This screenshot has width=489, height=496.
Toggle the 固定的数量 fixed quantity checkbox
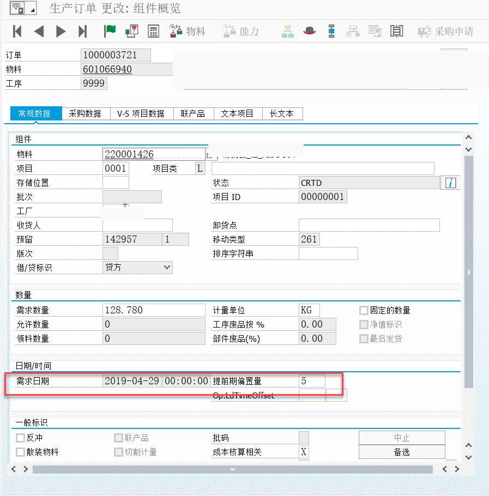pyautogui.click(x=364, y=310)
